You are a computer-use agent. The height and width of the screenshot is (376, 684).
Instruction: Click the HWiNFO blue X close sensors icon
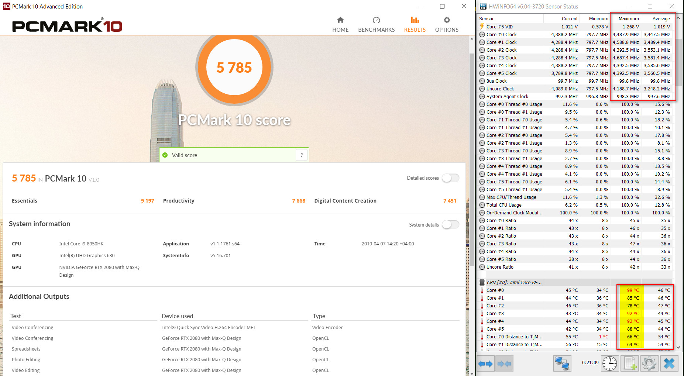click(669, 363)
